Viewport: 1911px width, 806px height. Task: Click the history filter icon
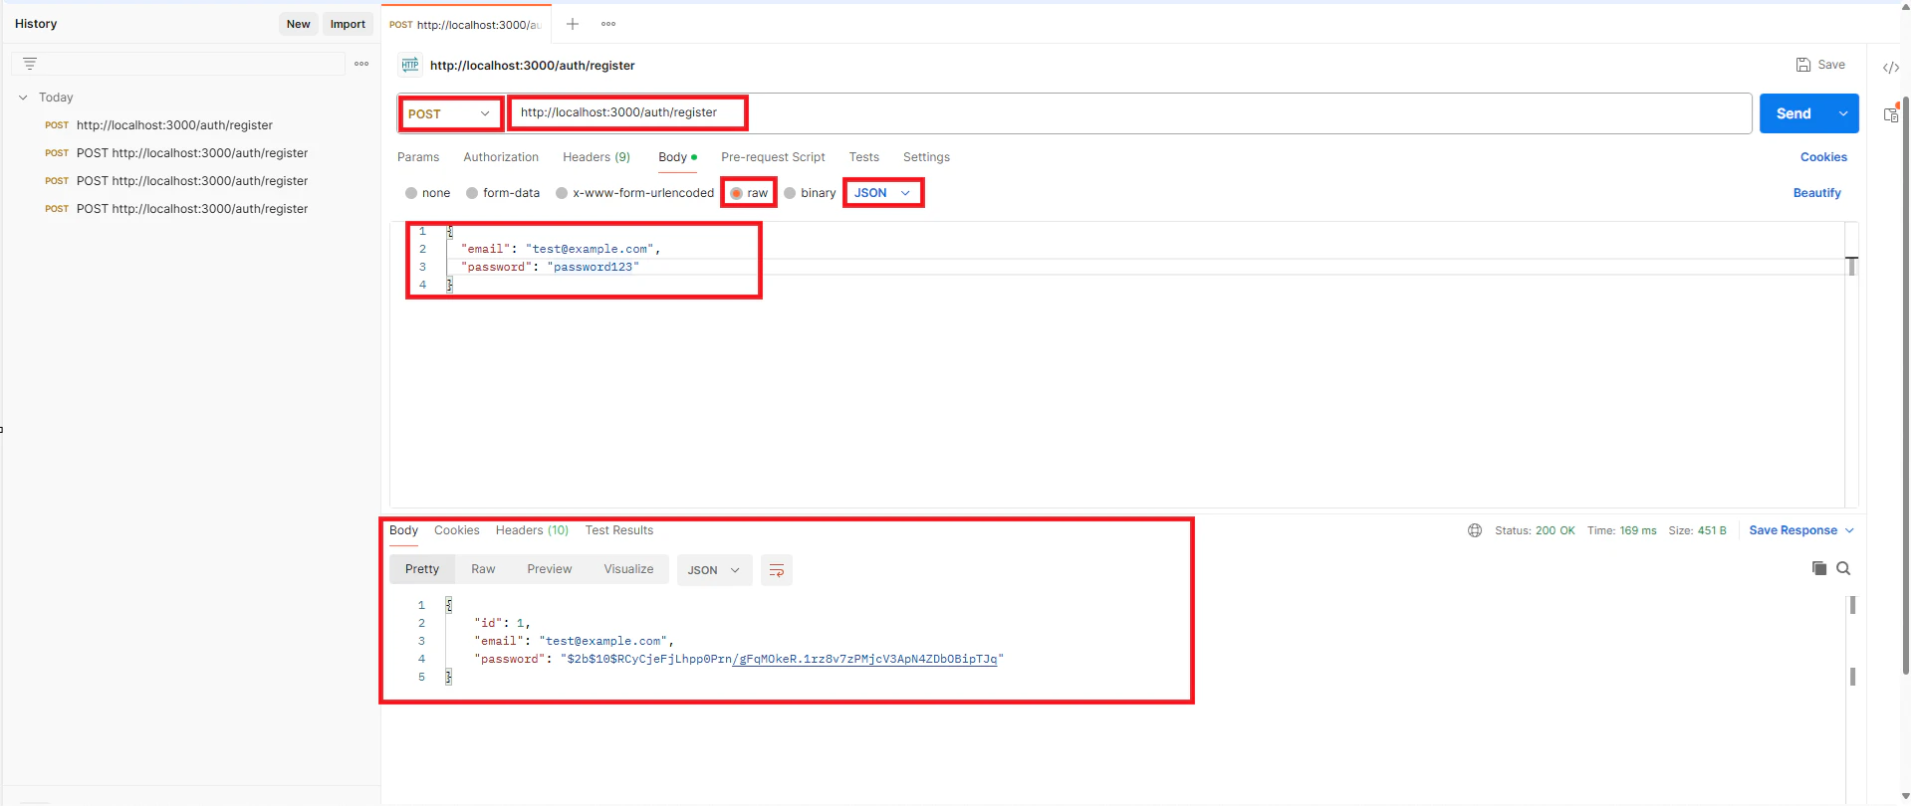[30, 64]
